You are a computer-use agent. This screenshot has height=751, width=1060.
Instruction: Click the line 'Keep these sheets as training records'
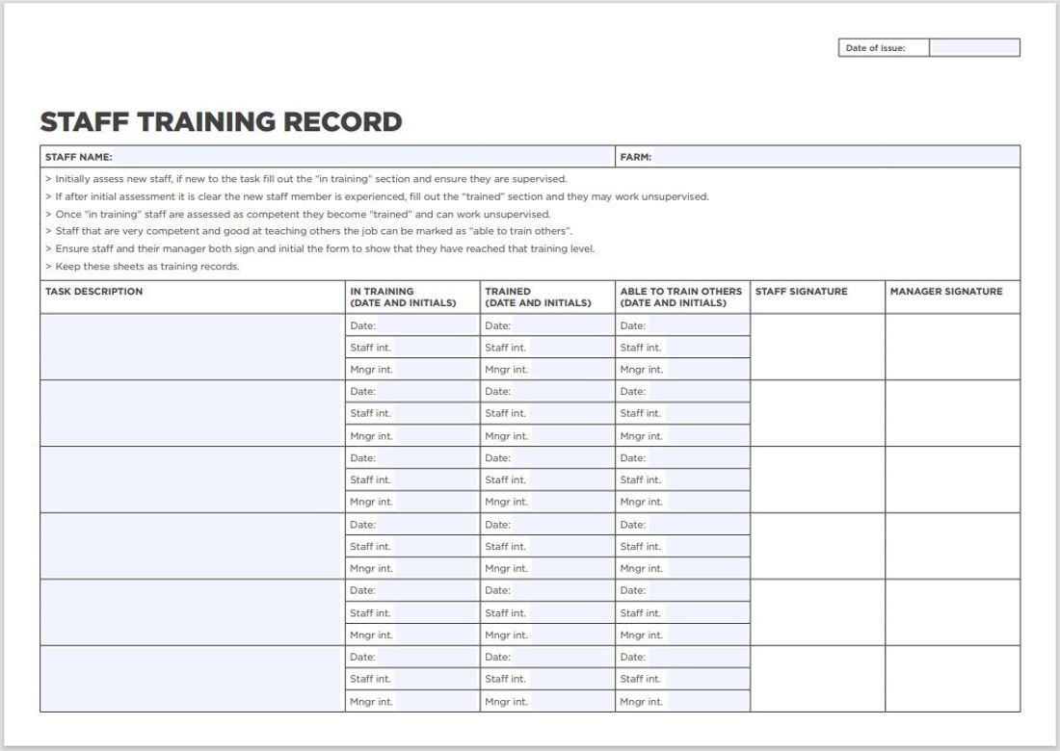143,266
